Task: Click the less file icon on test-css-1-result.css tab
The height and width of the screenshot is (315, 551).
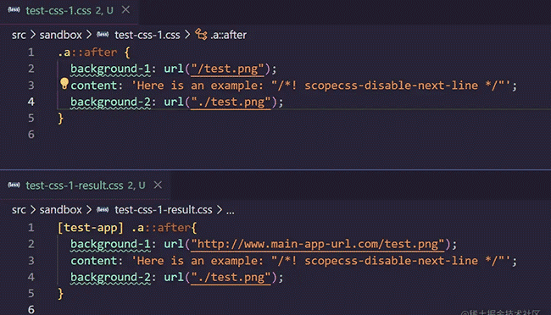Action: click(14, 185)
